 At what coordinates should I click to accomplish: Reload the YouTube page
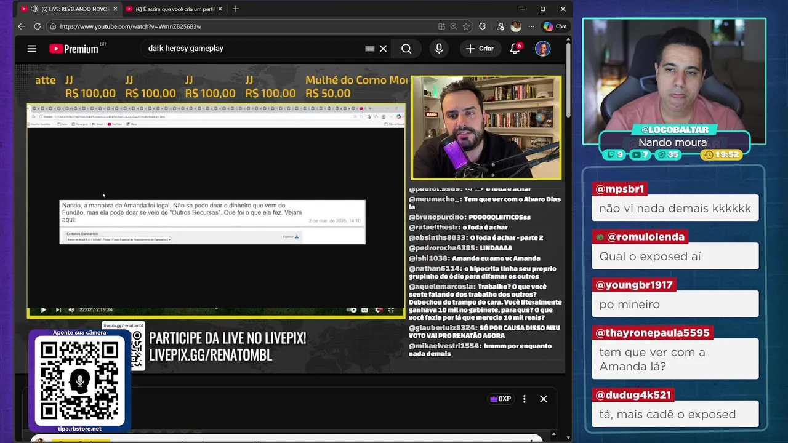(38, 26)
